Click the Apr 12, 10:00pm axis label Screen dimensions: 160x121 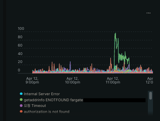coord(73,80)
